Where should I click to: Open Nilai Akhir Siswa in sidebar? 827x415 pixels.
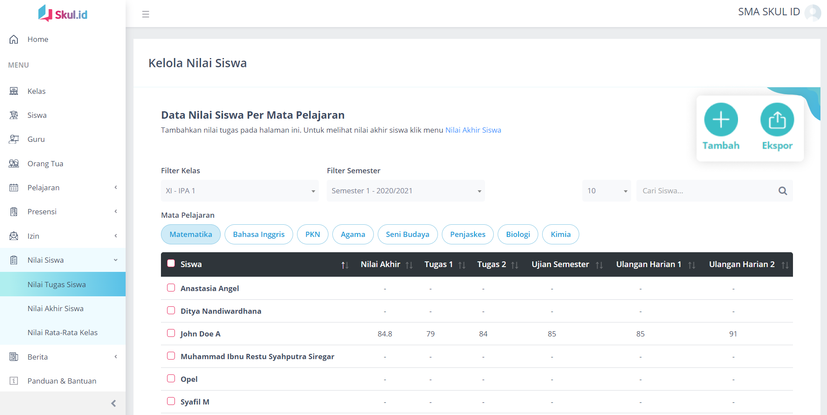(55, 309)
